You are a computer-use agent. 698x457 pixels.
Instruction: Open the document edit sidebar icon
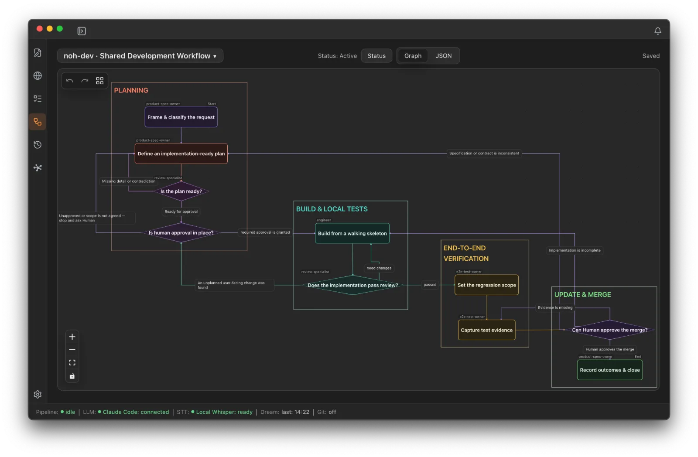38,53
